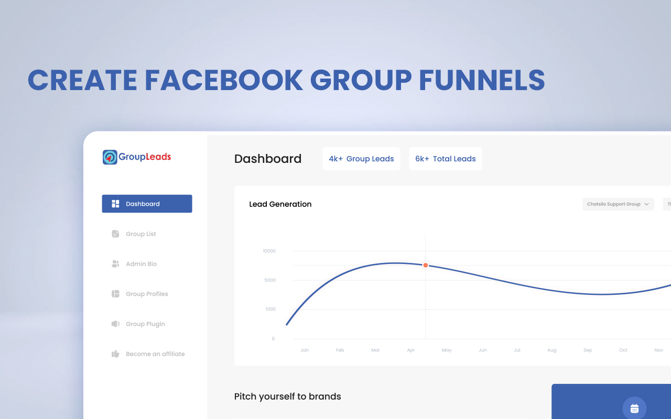Click the GroupLeads logo icon
This screenshot has width=671, height=419.
click(109, 157)
